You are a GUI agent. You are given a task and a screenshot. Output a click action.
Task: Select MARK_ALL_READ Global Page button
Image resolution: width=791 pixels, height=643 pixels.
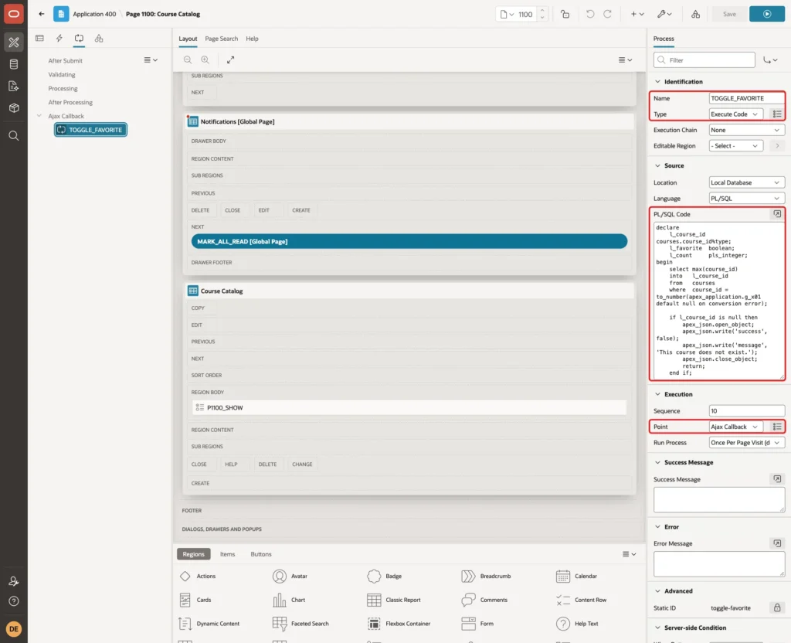(x=409, y=242)
